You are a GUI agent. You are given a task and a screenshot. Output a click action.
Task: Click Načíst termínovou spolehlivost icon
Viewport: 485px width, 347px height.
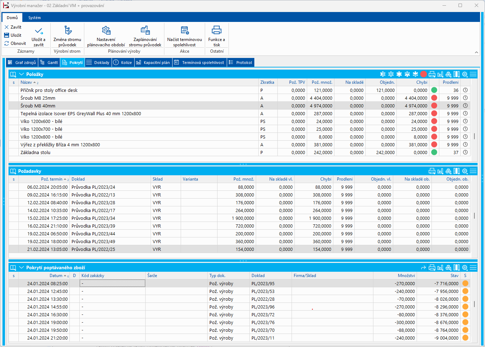click(185, 30)
